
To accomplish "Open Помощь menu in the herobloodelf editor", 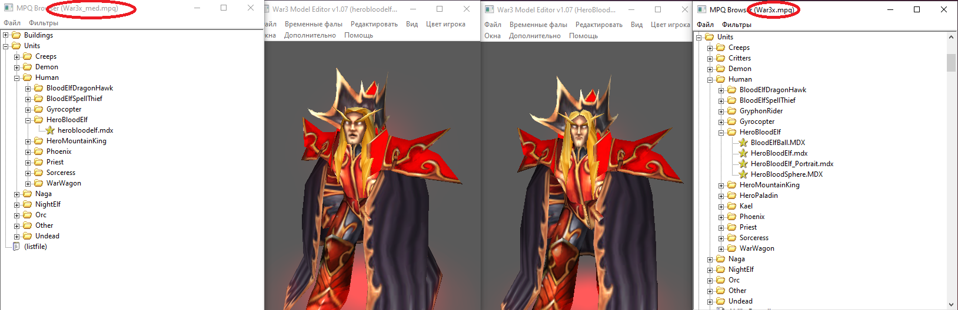I will click(359, 35).
